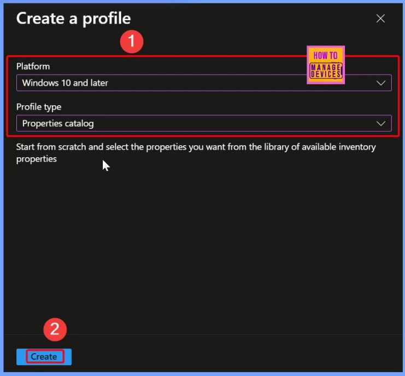Click the 'Profile type' field label
Screen dimensions: 405x376
[39, 107]
